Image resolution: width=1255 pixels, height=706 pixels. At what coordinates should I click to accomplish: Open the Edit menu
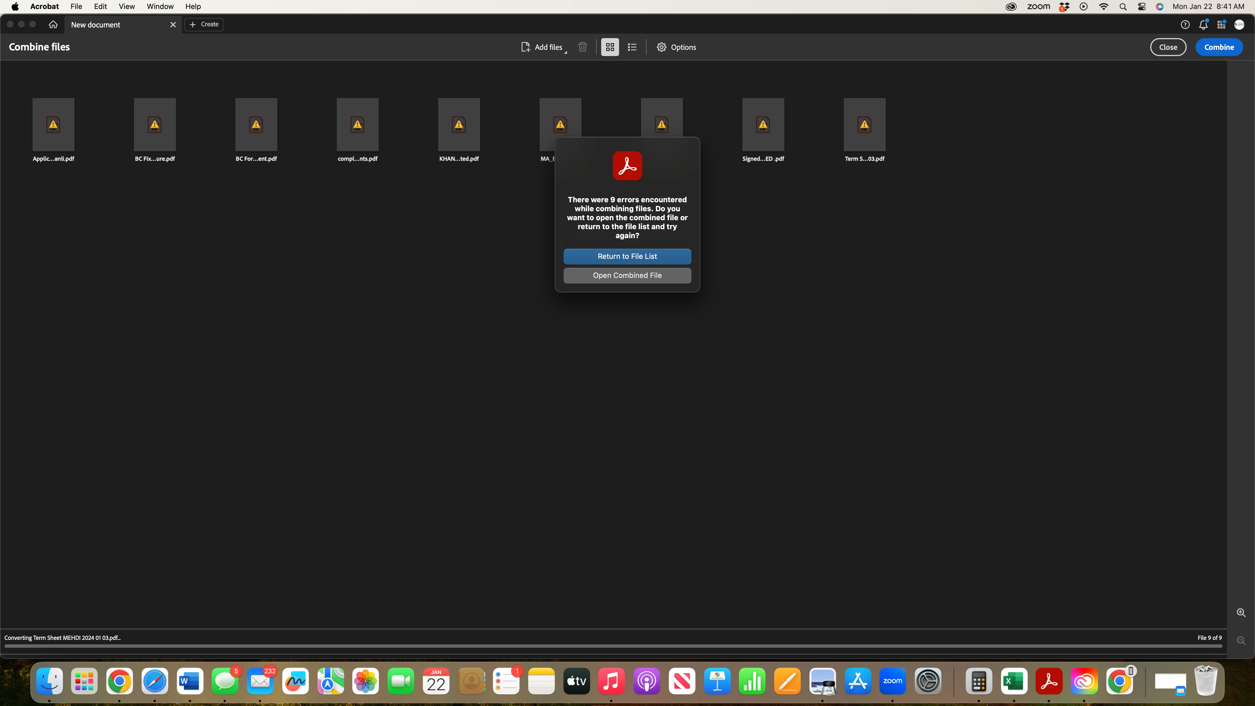tap(100, 6)
